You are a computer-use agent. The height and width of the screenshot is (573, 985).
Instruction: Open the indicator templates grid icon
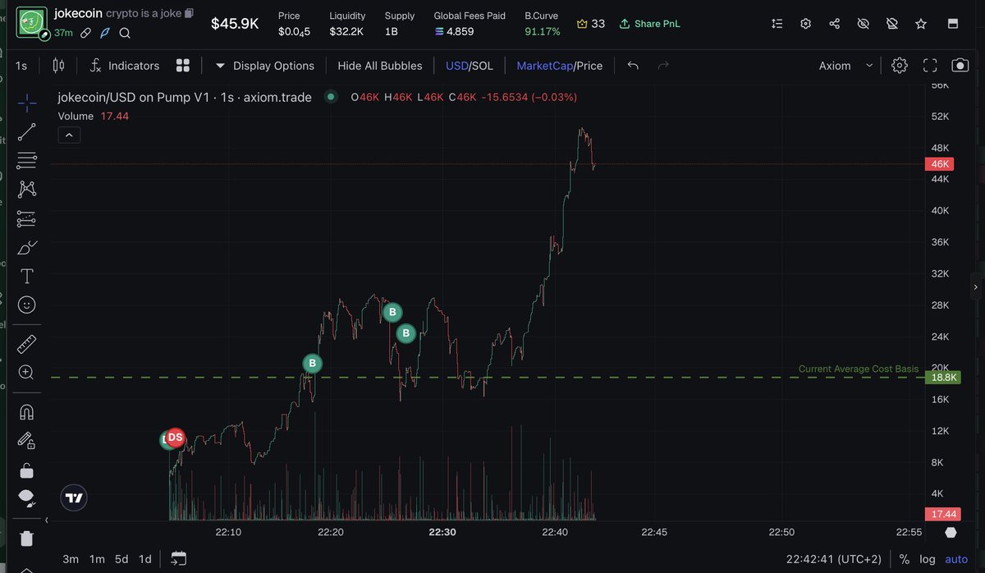click(x=183, y=66)
